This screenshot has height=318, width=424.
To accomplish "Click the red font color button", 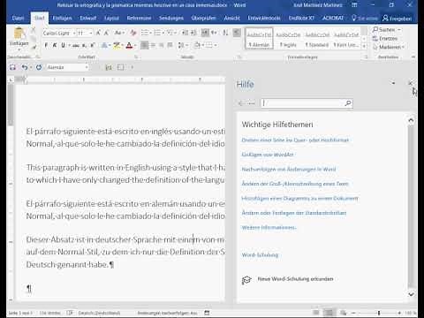I will tap(129, 45).
